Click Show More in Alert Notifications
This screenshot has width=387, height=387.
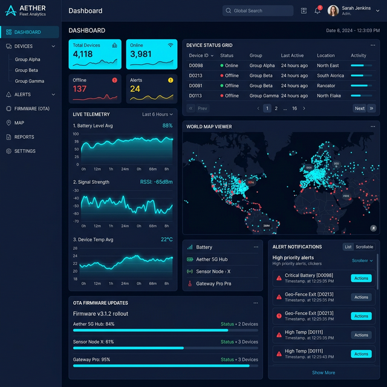324,372
